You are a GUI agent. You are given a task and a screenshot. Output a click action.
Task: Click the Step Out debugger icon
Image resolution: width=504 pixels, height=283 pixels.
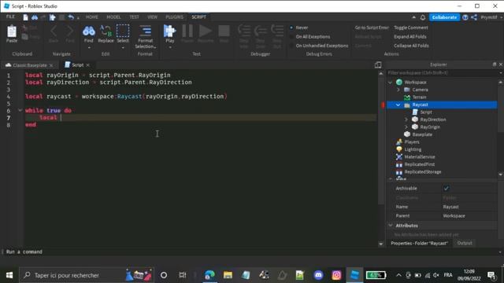(x=276, y=31)
